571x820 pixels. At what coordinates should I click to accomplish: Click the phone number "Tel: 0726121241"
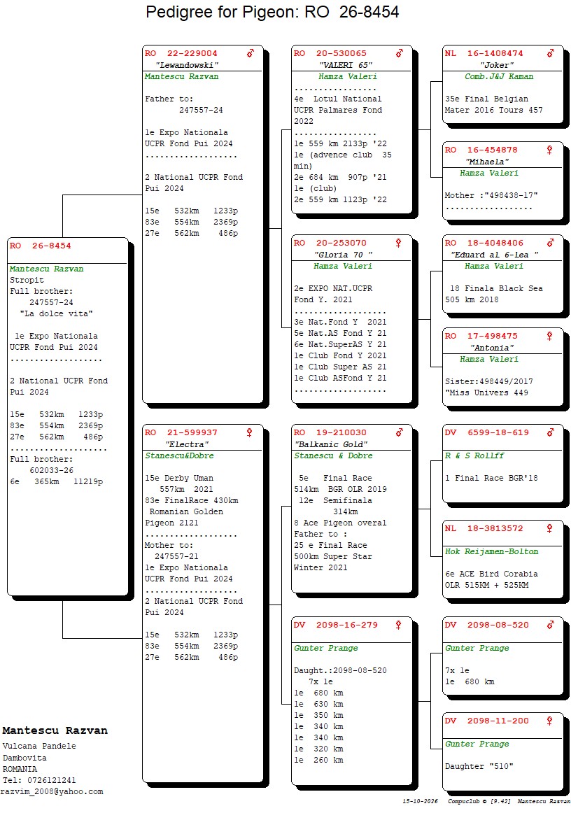[x=39, y=779]
